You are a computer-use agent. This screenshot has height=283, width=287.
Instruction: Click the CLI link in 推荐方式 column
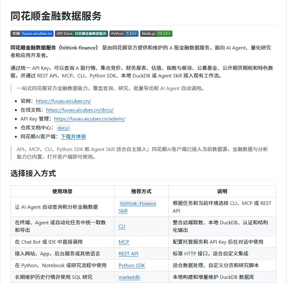122,227
